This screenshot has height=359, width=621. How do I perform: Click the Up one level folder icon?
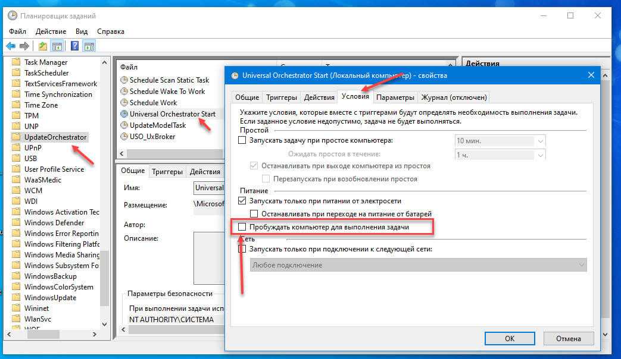[x=43, y=46]
